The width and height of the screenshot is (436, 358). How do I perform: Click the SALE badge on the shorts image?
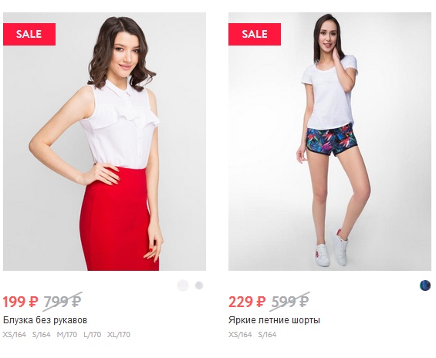coord(255,34)
